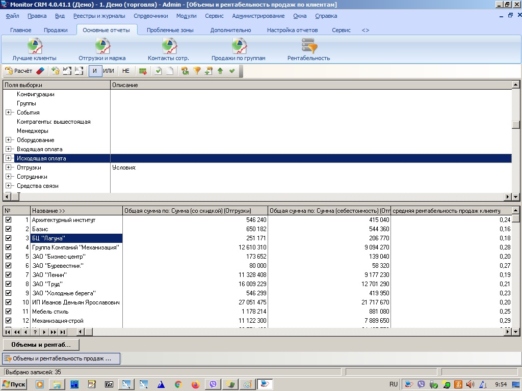
Task: Open the Продажи по группам report
Action: point(239,49)
